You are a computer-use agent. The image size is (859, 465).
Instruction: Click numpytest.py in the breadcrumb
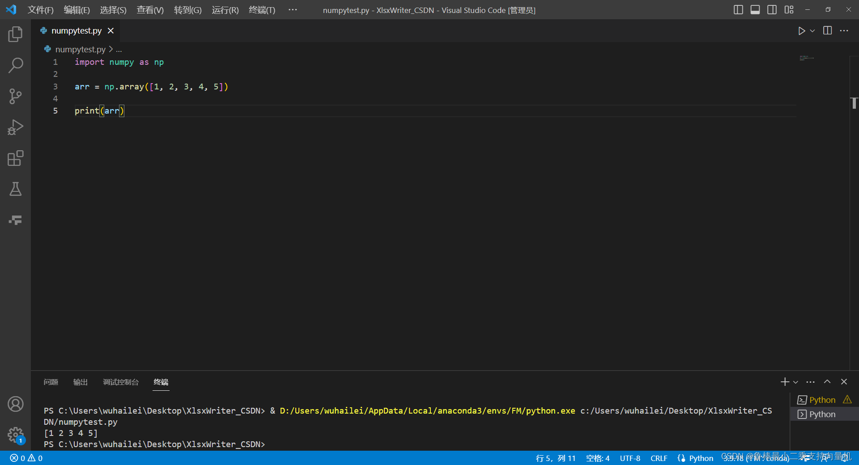81,49
